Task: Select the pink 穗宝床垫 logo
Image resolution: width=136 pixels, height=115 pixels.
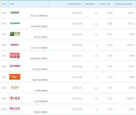Action: pyautogui.click(x=15, y=109)
